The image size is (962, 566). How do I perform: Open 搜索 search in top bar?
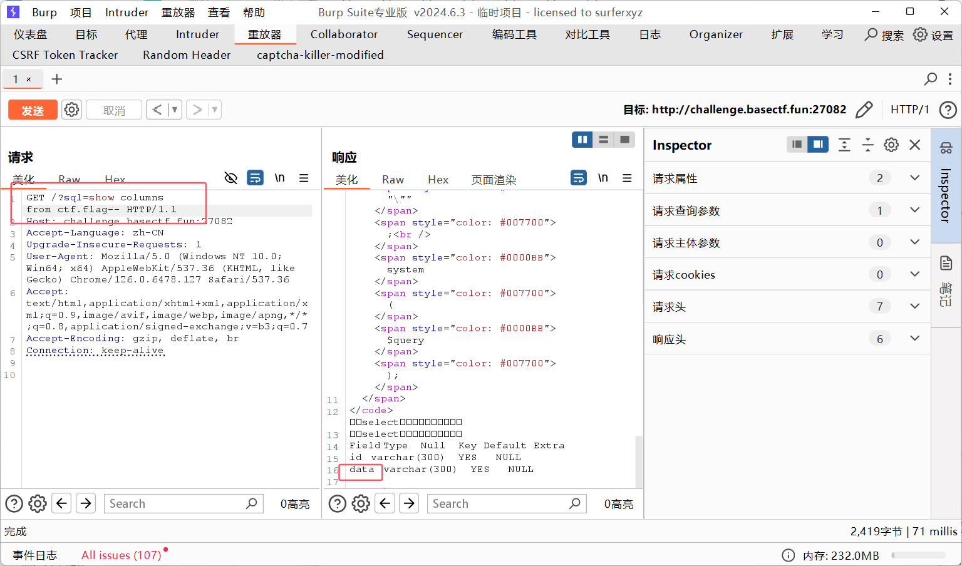pos(884,35)
